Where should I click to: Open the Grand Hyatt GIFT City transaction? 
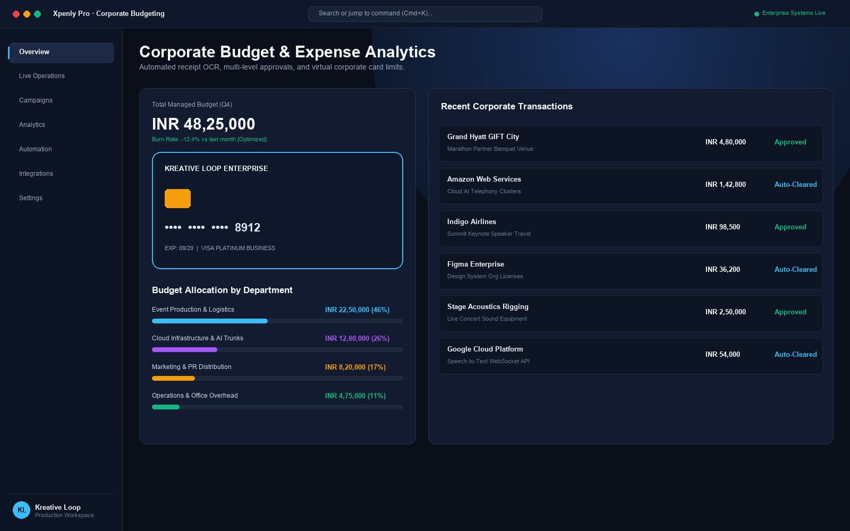tap(631, 143)
